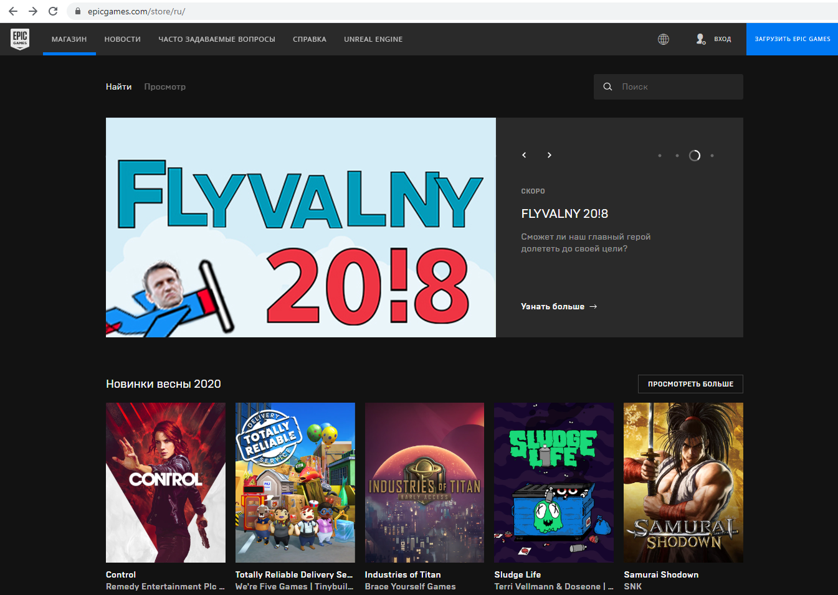Open the Control game thumbnail

tap(166, 482)
